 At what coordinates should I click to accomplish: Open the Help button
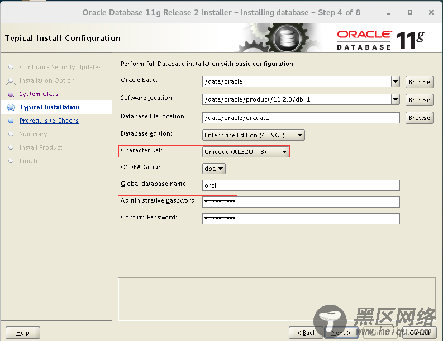pyautogui.click(x=22, y=333)
